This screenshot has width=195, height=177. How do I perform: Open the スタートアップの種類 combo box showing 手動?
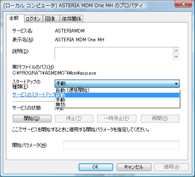117,83
